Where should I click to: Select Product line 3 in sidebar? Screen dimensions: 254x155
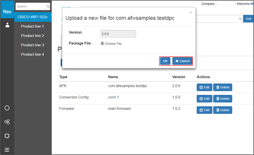point(32,45)
